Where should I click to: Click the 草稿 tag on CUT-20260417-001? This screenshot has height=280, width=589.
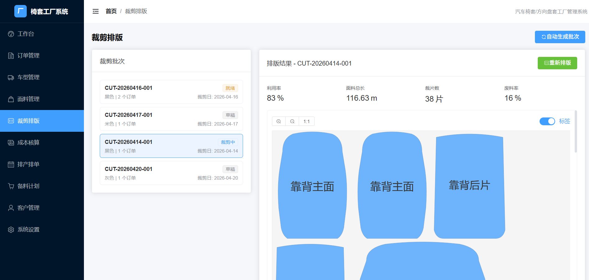tap(230, 115)
